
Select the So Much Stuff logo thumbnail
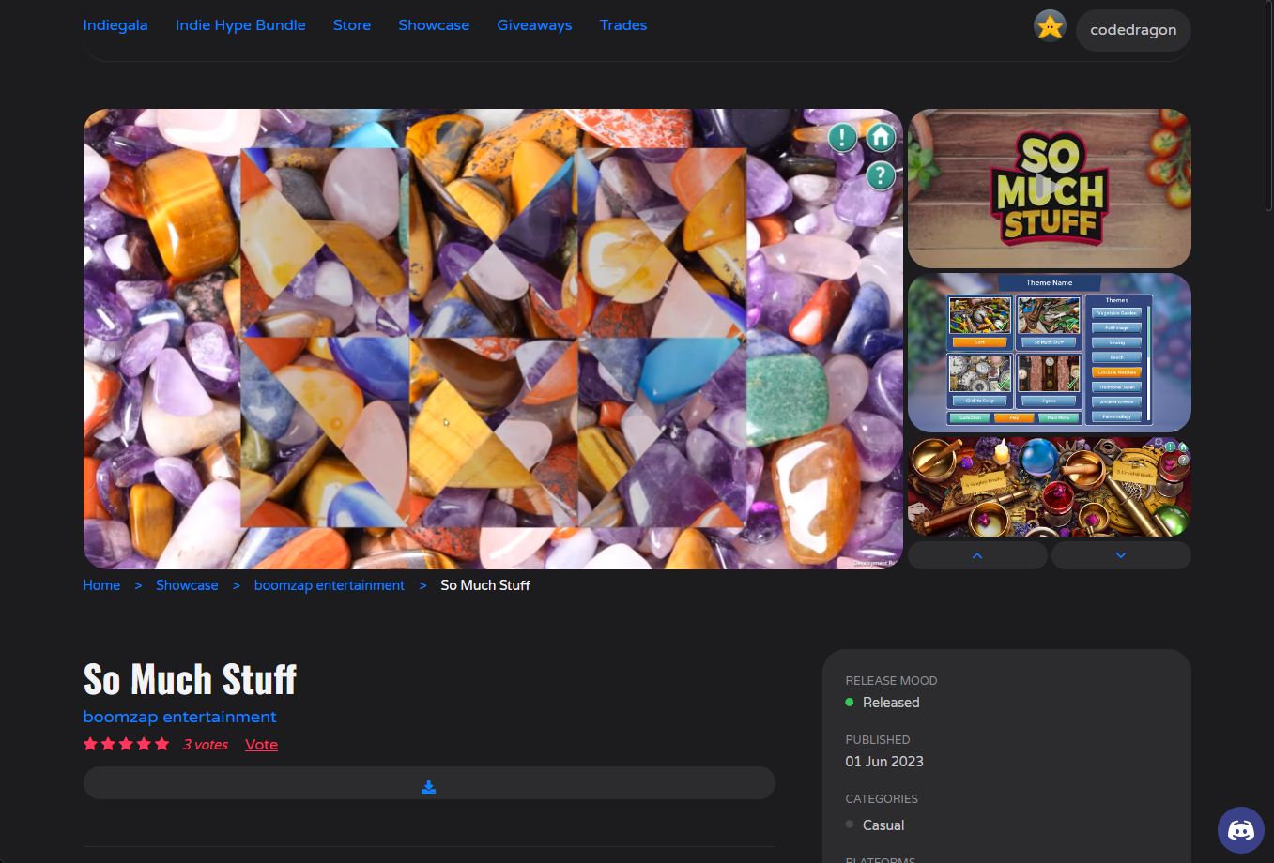(1050, 189)
